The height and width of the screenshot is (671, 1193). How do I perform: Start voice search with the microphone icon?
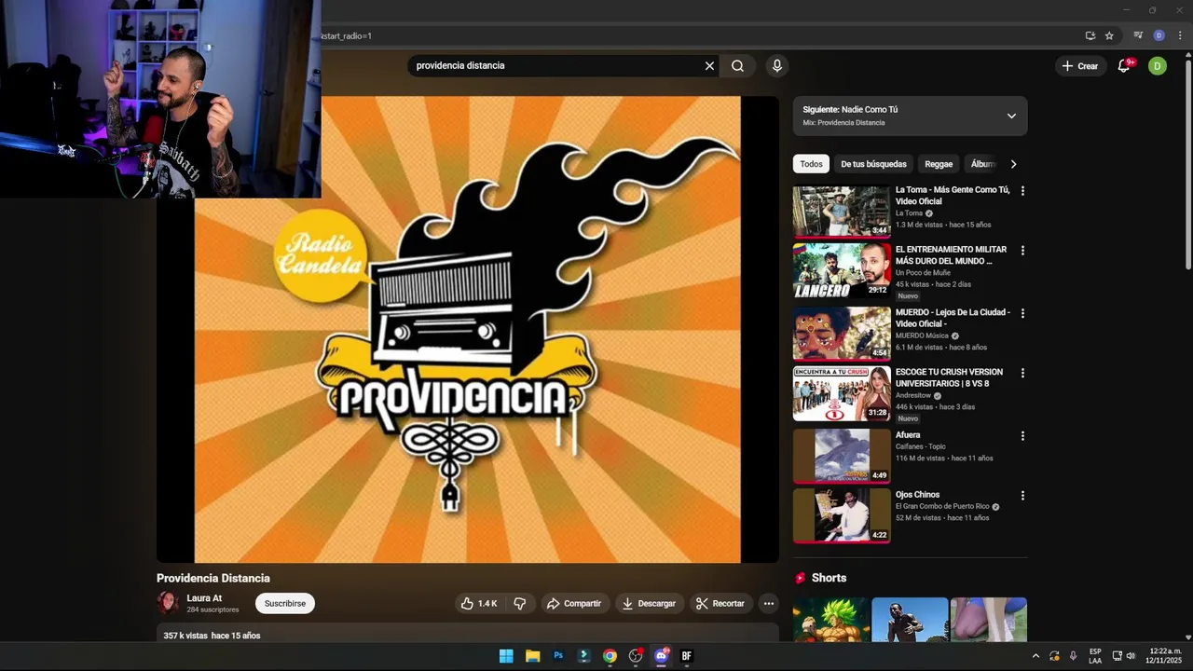[776, 66]
